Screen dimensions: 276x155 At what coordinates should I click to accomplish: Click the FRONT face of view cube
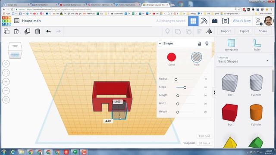[15, 55]
